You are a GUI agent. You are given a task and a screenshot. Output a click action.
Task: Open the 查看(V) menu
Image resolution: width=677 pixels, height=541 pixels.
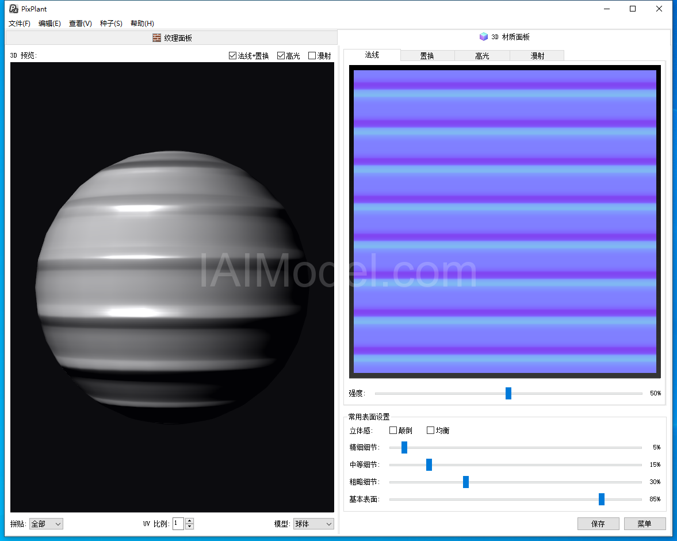(x=81, y=24)
